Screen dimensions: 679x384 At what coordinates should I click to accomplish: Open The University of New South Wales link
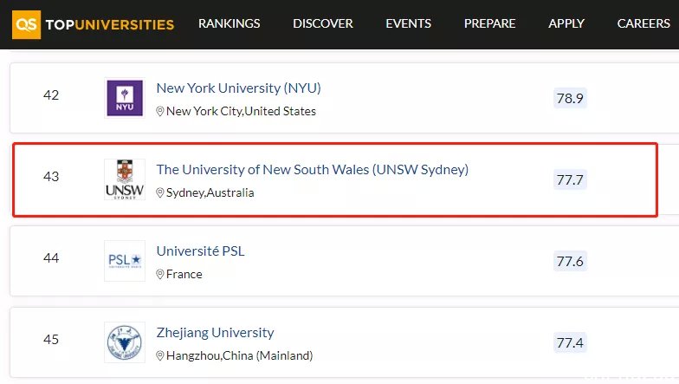click(x=312, y=170)
